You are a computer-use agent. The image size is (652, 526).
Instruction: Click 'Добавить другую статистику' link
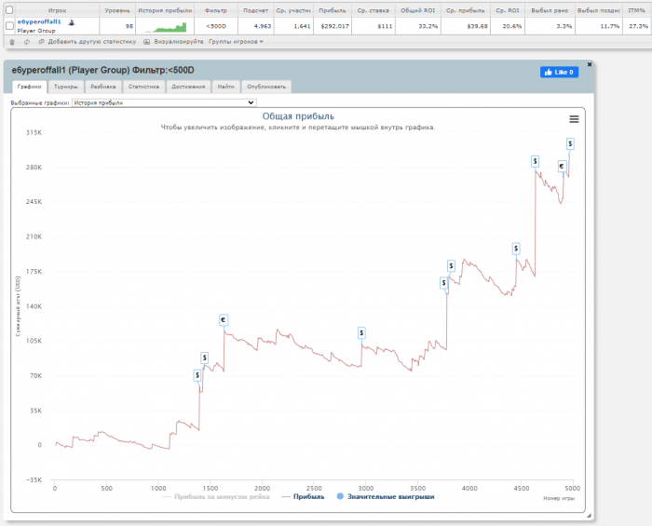[87, 42]
